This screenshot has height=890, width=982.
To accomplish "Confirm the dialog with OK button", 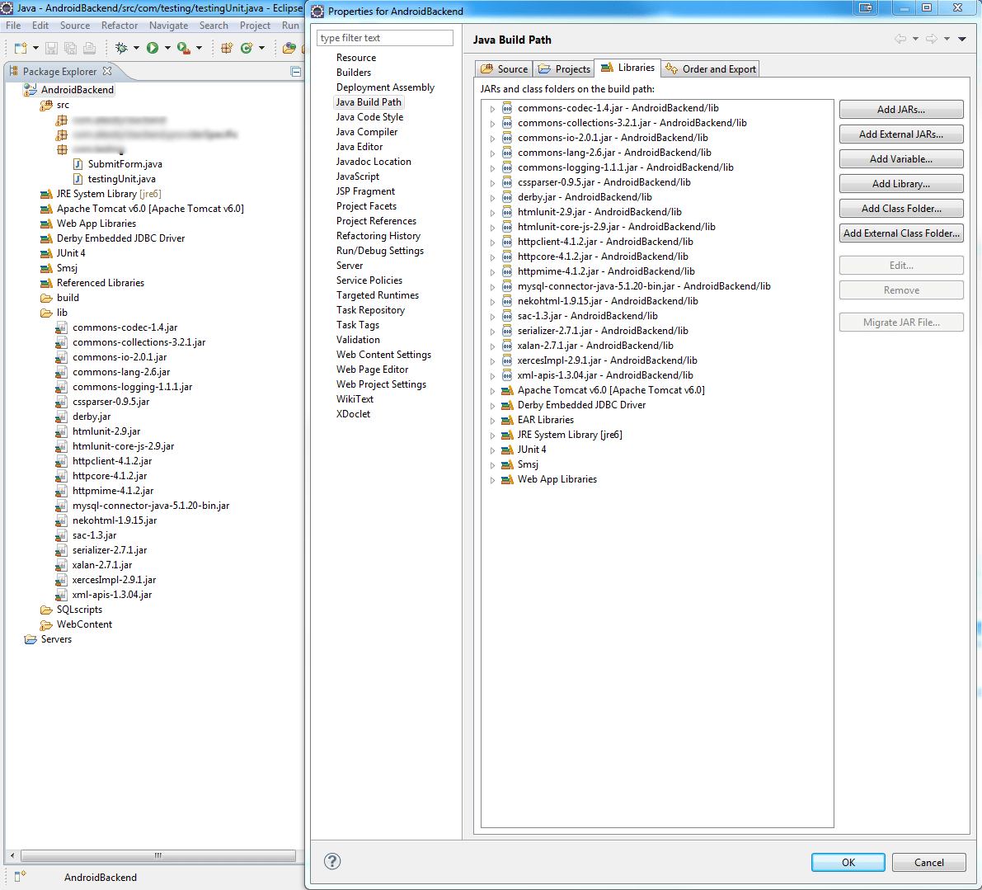I will click(848, 863).
